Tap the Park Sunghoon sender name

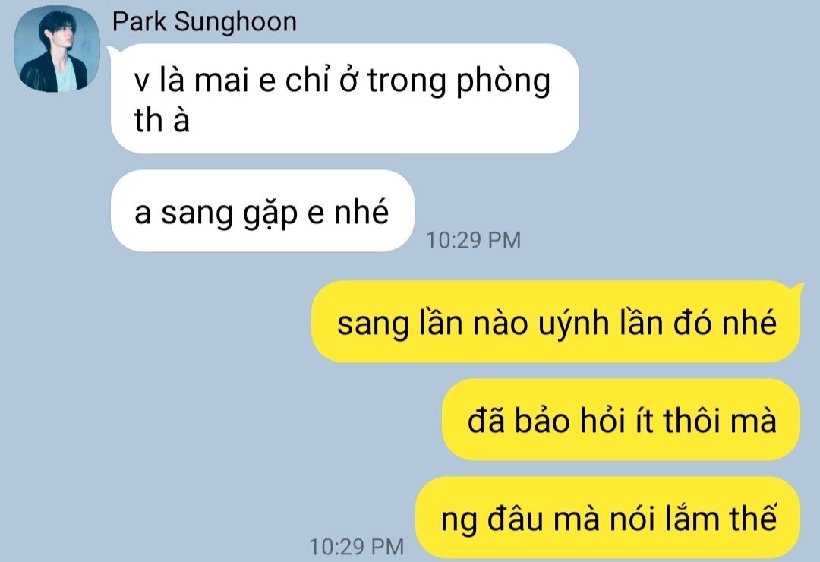(x=204, y=22)
